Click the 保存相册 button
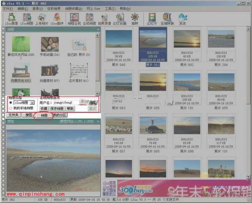Image resolution: width=252 pixels, height=203 pixels. (x=57, y=109)
